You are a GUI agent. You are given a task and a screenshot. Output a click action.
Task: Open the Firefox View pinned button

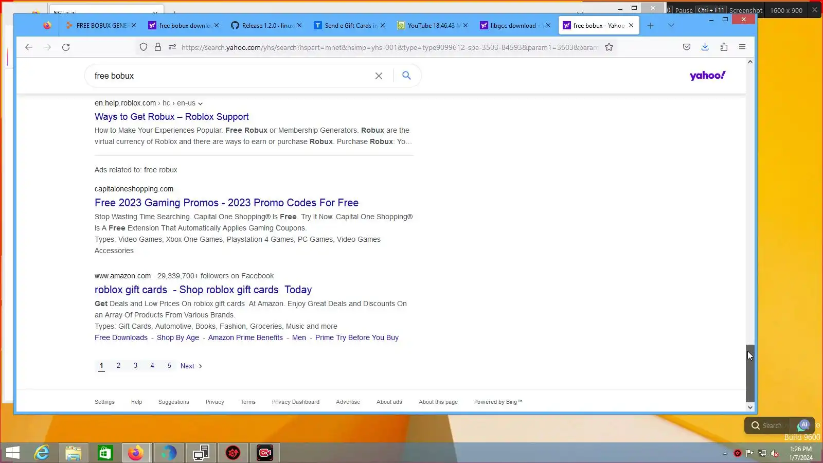tap(47, 25)
